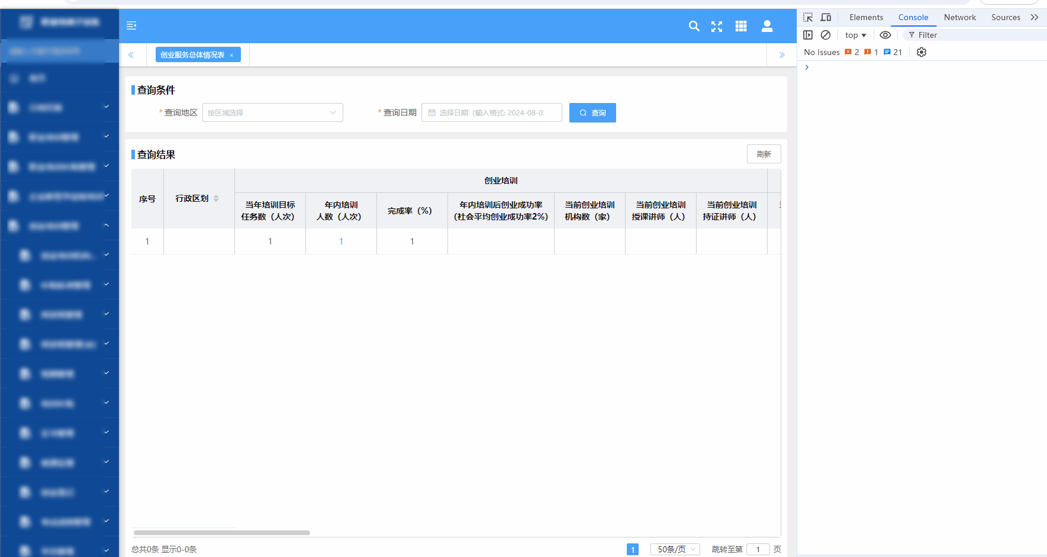Click the console prompt chevron

coord(807,67)
